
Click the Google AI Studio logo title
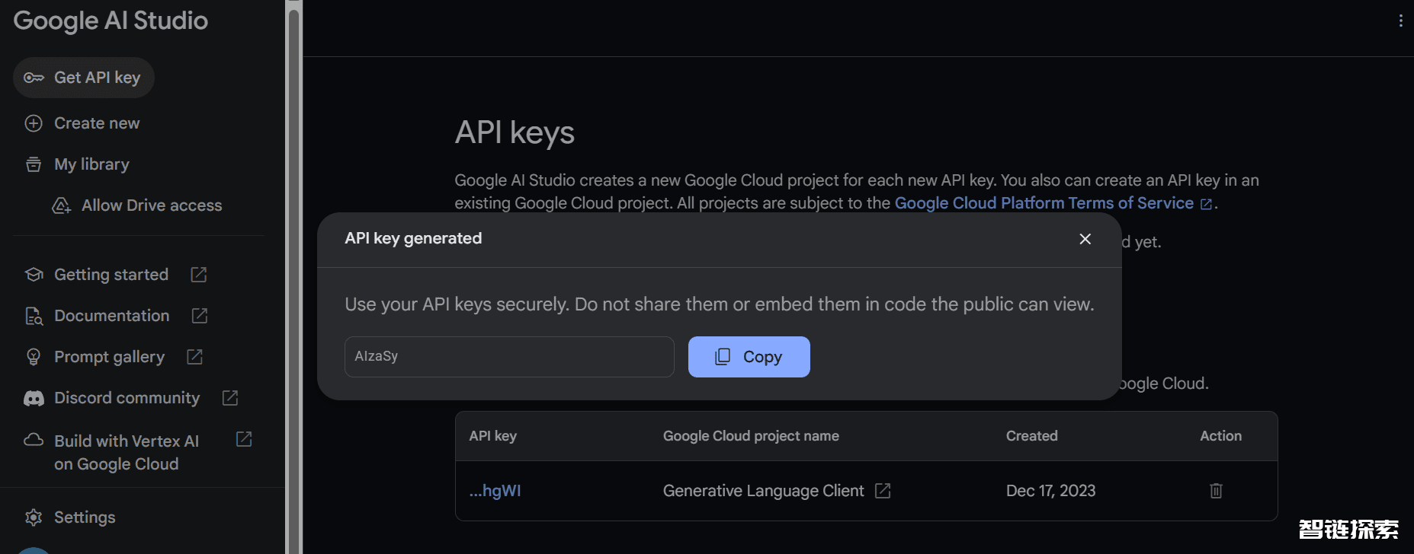111,21
